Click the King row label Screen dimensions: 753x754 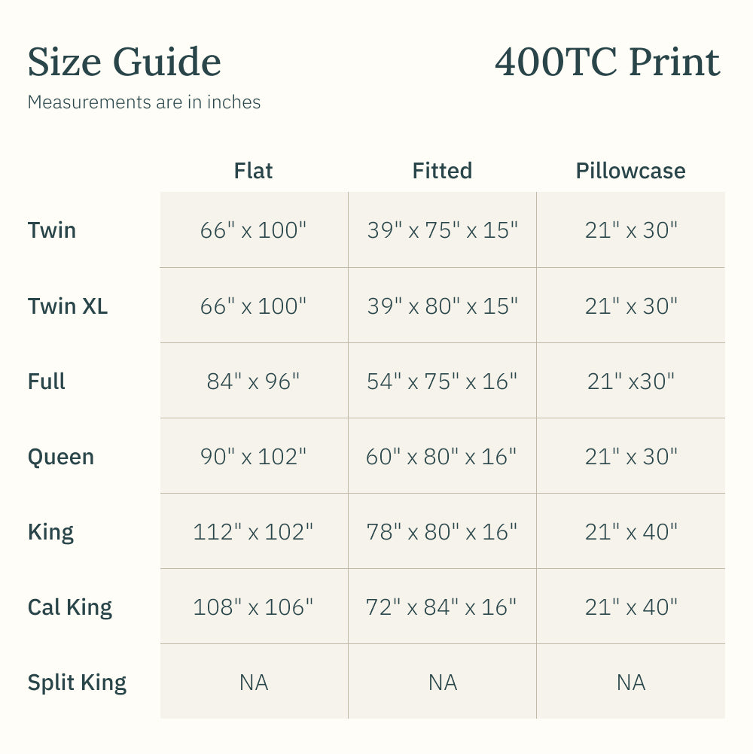coord(50,532)
